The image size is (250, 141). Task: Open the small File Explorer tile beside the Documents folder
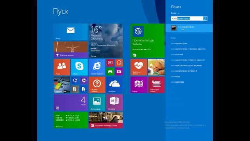click(x=84, y=89)
